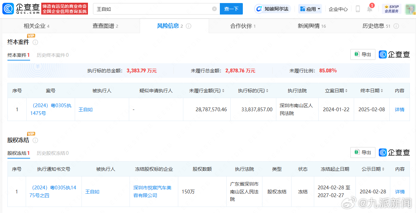The width and height of the screenshot is (416, 213).
Task: Open 深圳市悦宸汽车美容有限公司 company link
Action: pyautogui.click(x=153, y=192)
